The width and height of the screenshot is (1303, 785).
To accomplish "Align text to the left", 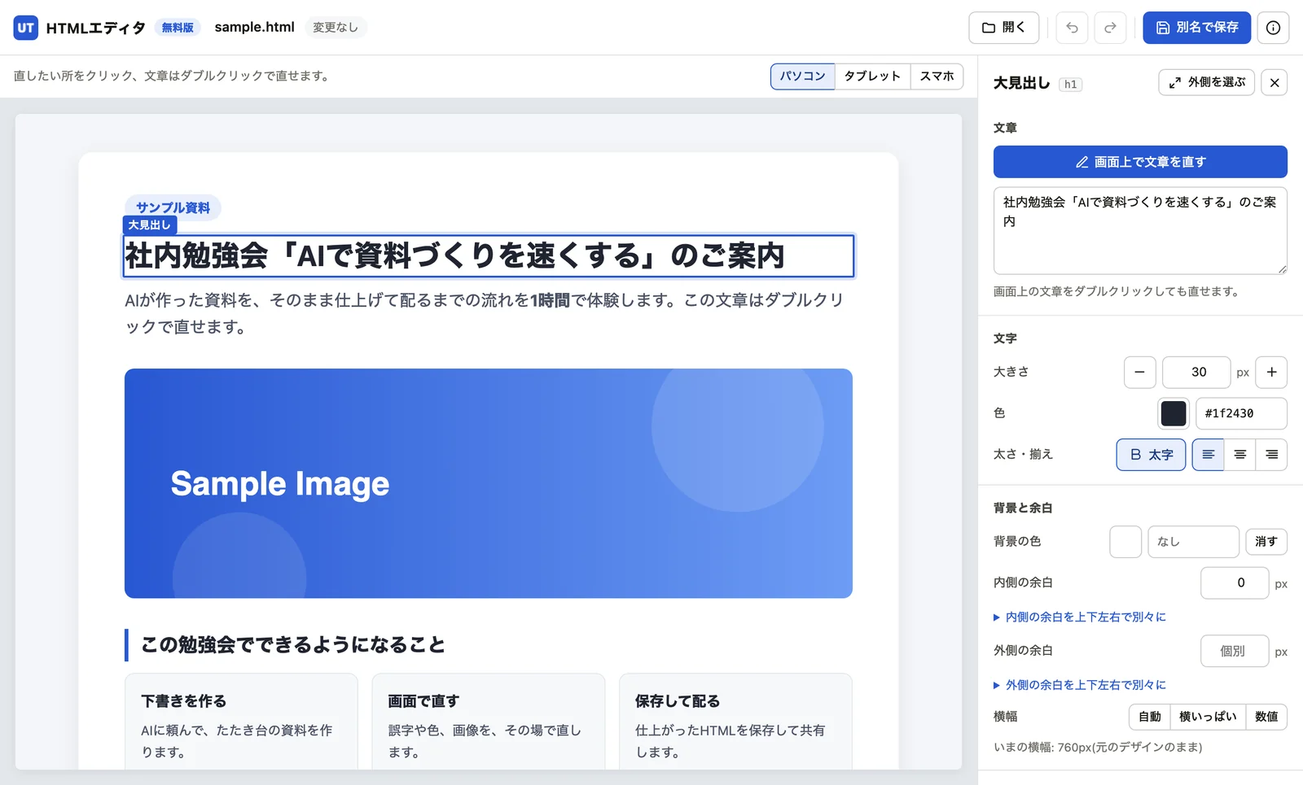I will 1209,455.
